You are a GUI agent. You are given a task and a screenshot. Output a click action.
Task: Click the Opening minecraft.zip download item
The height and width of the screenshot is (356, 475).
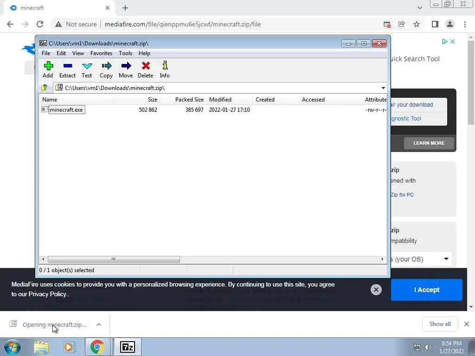pyautogui.click(x=55, y=324)
